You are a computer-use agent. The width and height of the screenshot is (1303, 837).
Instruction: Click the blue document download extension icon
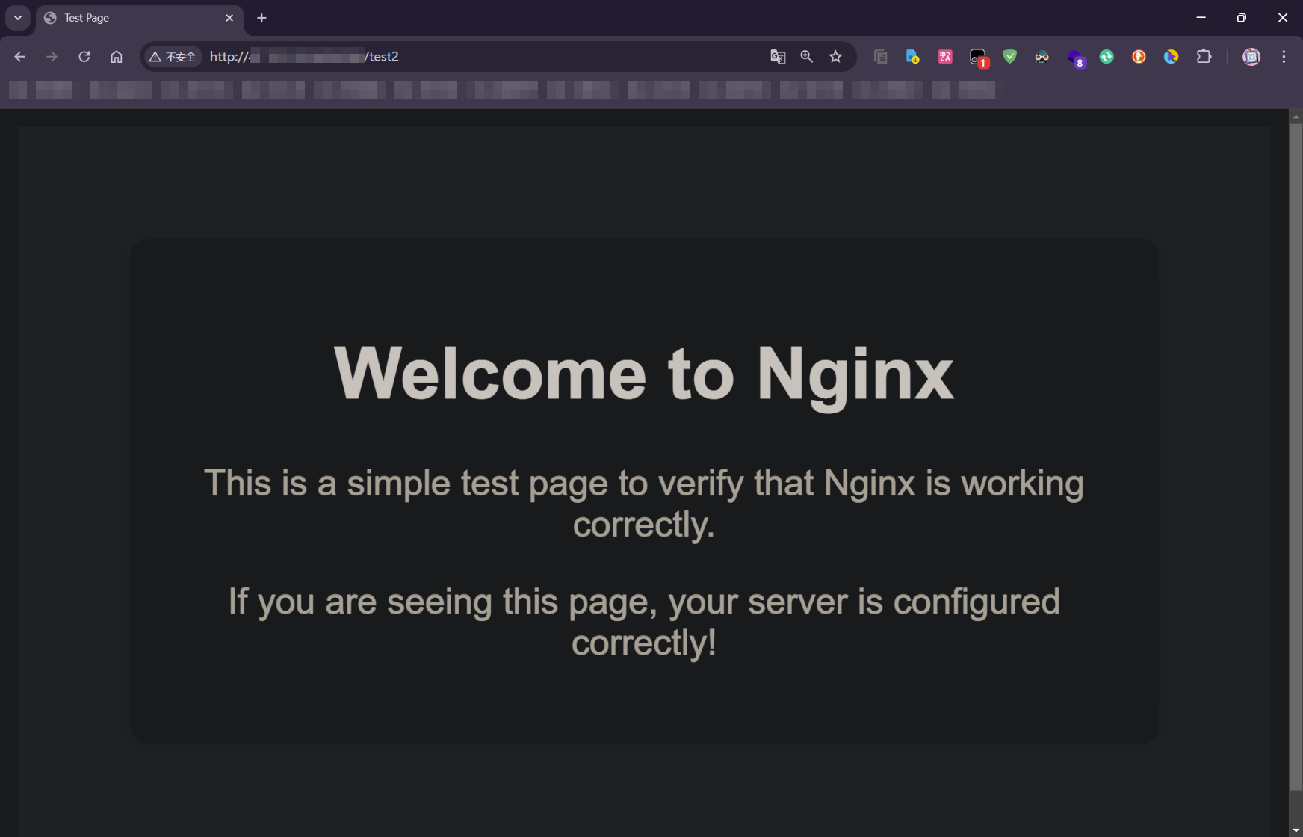(x=912, y=57)
